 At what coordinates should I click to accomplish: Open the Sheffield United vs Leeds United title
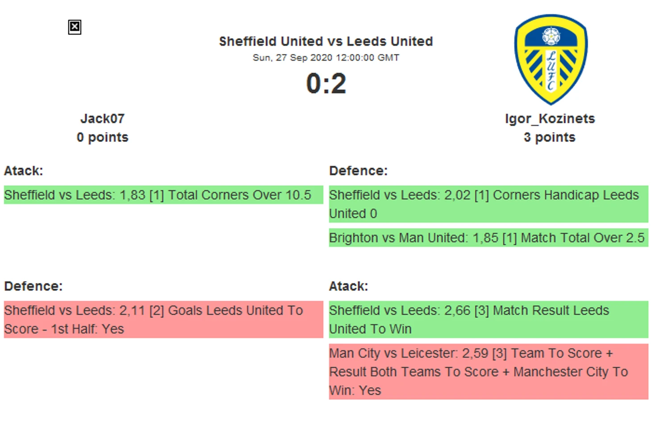tap(326, 42)
